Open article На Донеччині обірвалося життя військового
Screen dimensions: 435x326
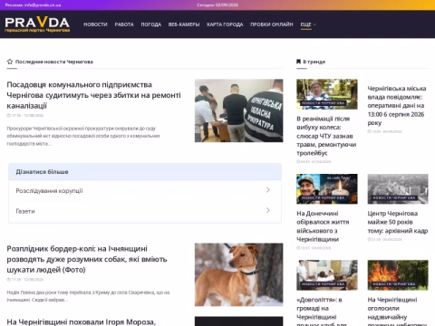point(323,226)
